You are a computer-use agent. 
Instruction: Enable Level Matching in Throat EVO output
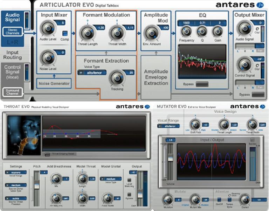pyautogui.click(x=129, y=180)
